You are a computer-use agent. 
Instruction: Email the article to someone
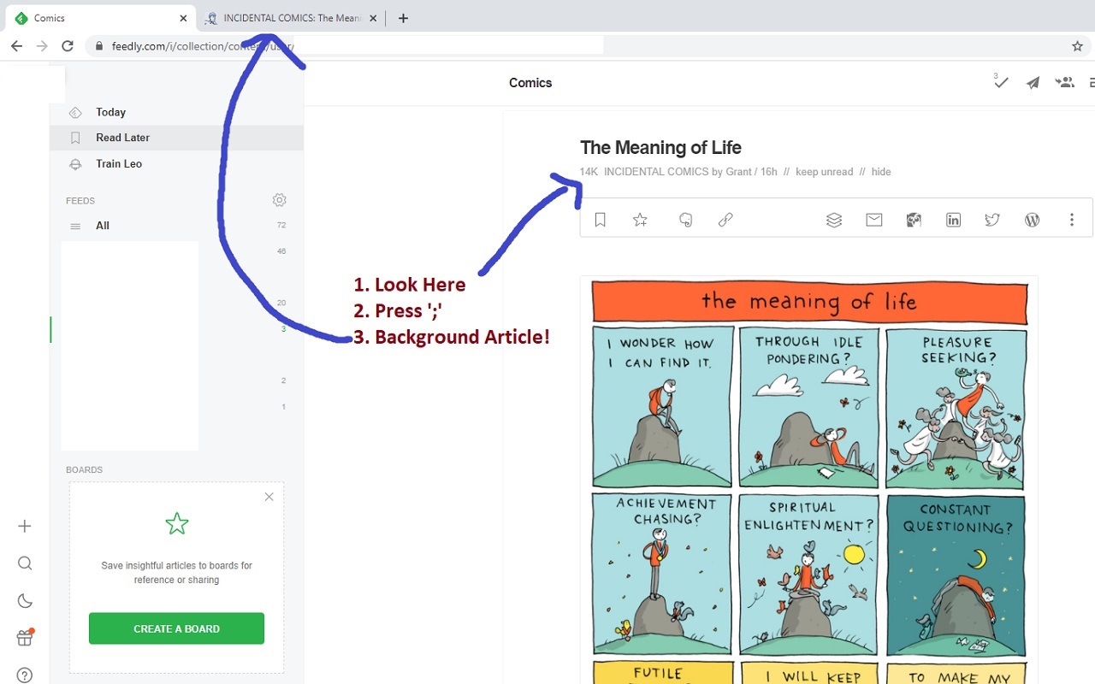[874, 220]
